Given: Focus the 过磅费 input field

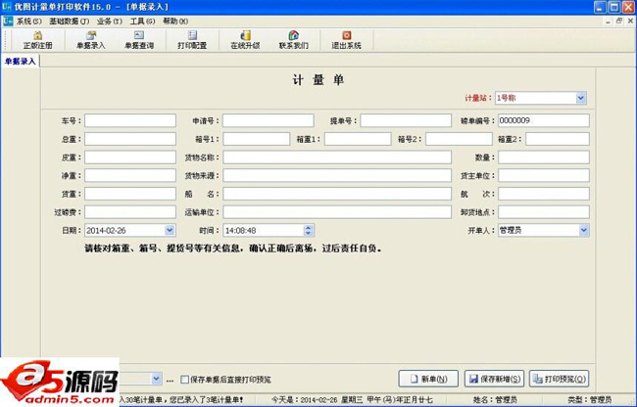Looking at the screenshot, I should (130, 212).
